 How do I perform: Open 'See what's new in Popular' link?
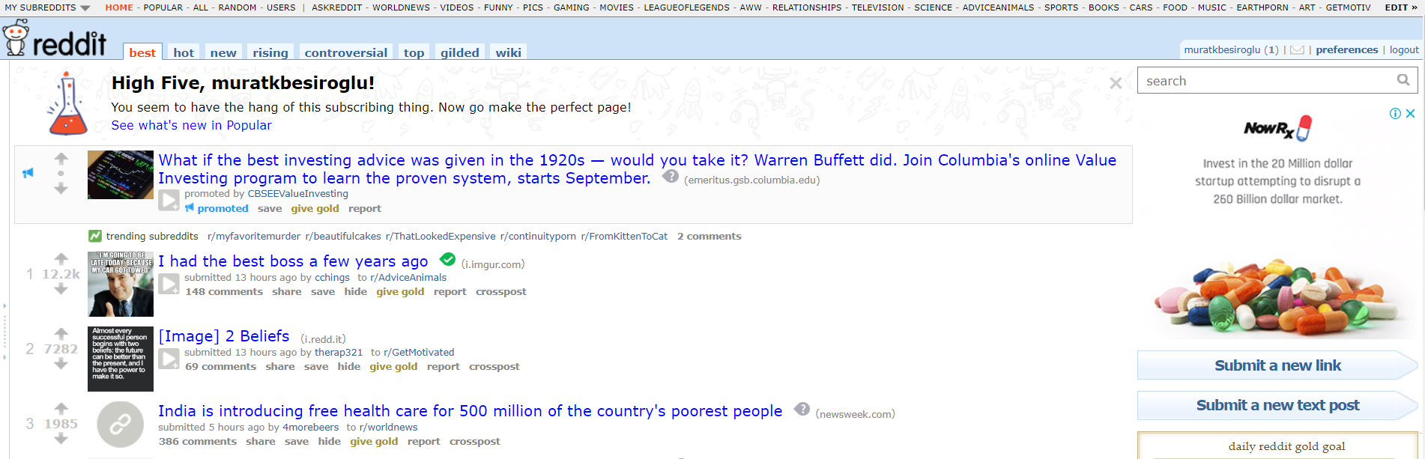[191, 125]
